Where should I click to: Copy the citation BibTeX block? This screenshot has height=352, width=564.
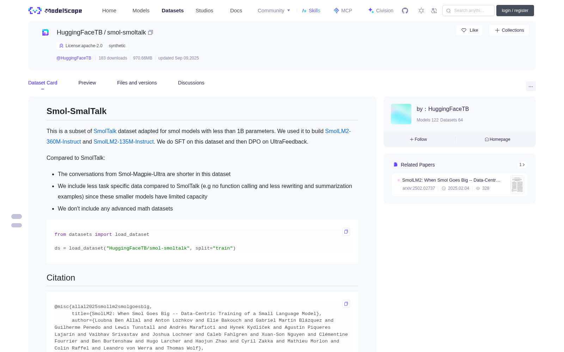point(346,304)
